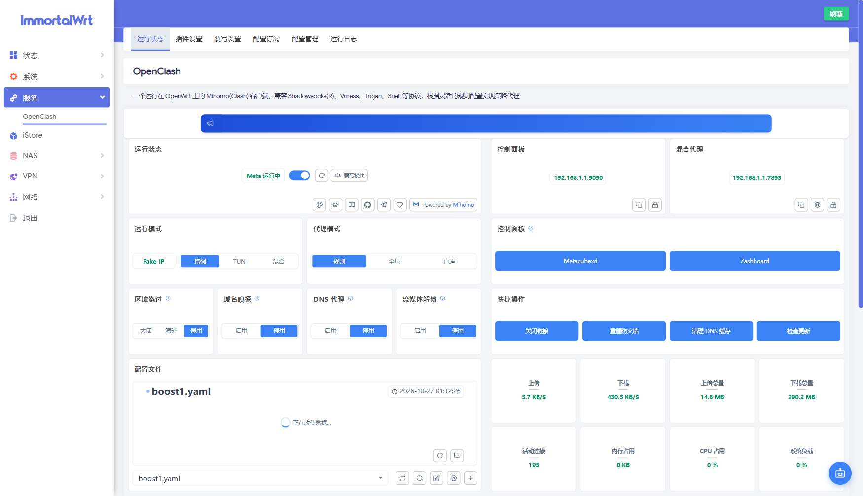Open the floating robot assistant button
The width and height of the screenshot is (863, 496).
click(x=840, y=473)
